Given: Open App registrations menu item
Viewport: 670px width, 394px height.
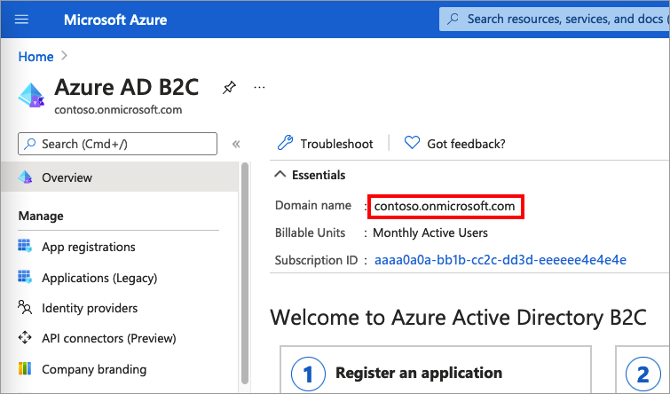Looking at the screenshot, I should [89, 247].
